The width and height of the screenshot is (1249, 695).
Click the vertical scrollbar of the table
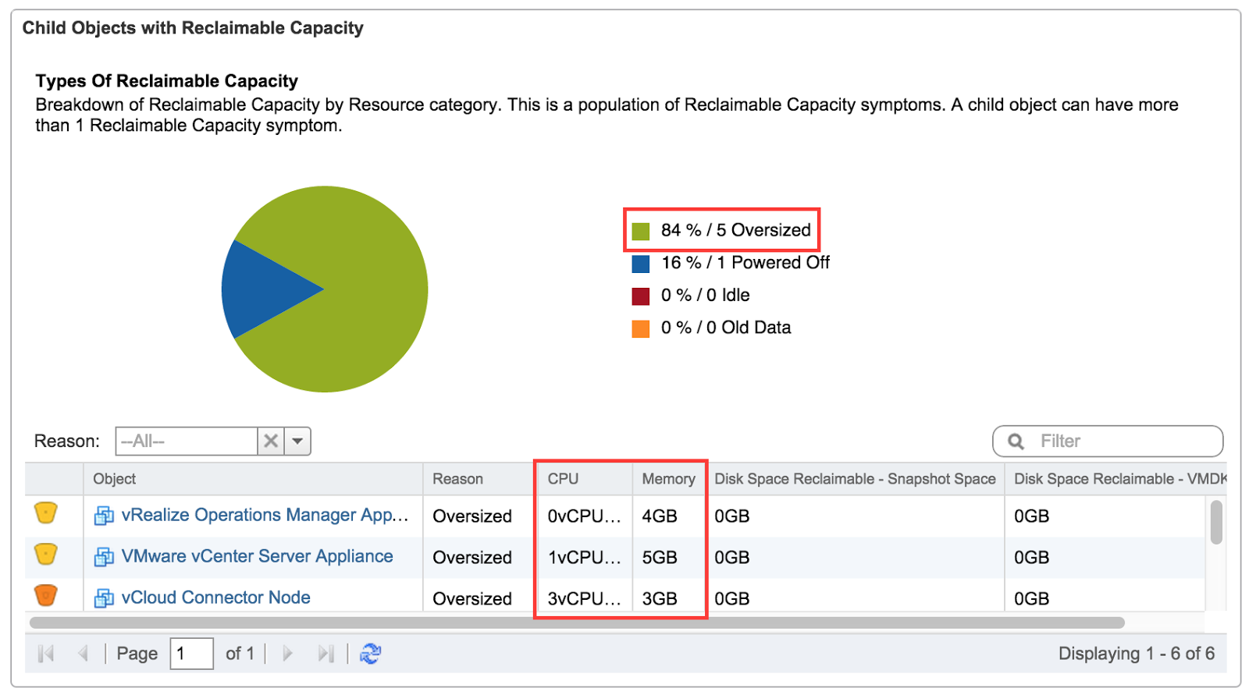click(x=1215, y=523)
